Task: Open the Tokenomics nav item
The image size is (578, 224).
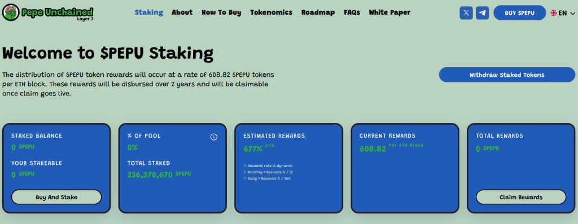Action: pos(272,12)
